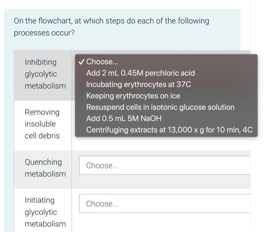The height and width of the screenshot is (232, 269).
Task: Select 'Add 2 mL 0.45M perchloric acid'
Action: coord(140,73)
